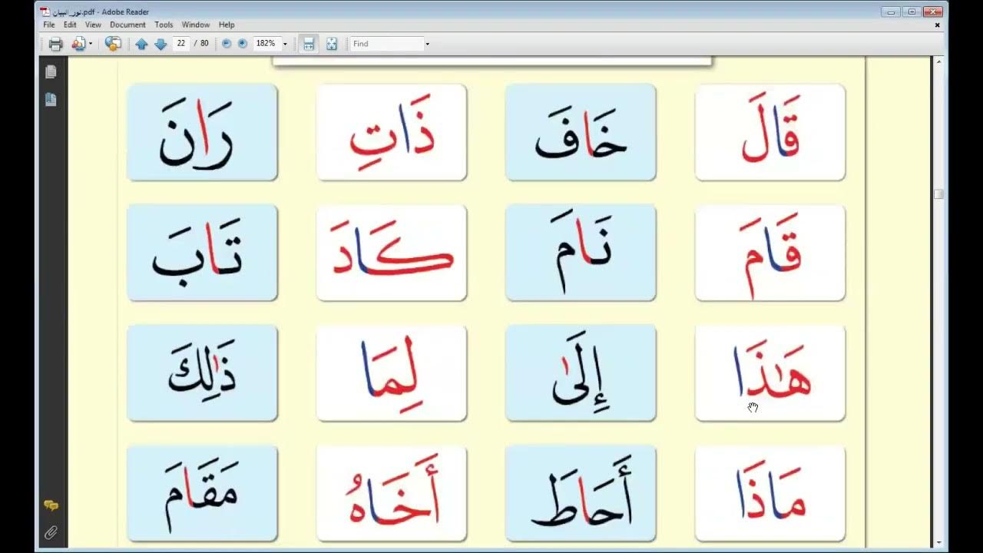
Task: Click the share/convert document icon
Action: (x=78, y=44)
